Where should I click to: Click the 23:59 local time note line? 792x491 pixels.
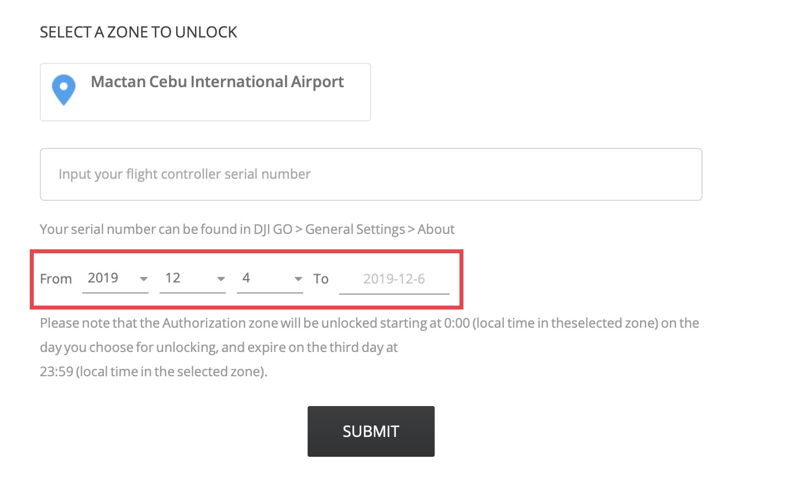pos(154,372)
